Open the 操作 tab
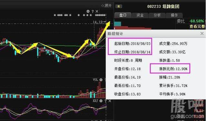Image resolution: width=206 pixels, height=121 pixels. point(174,15)
